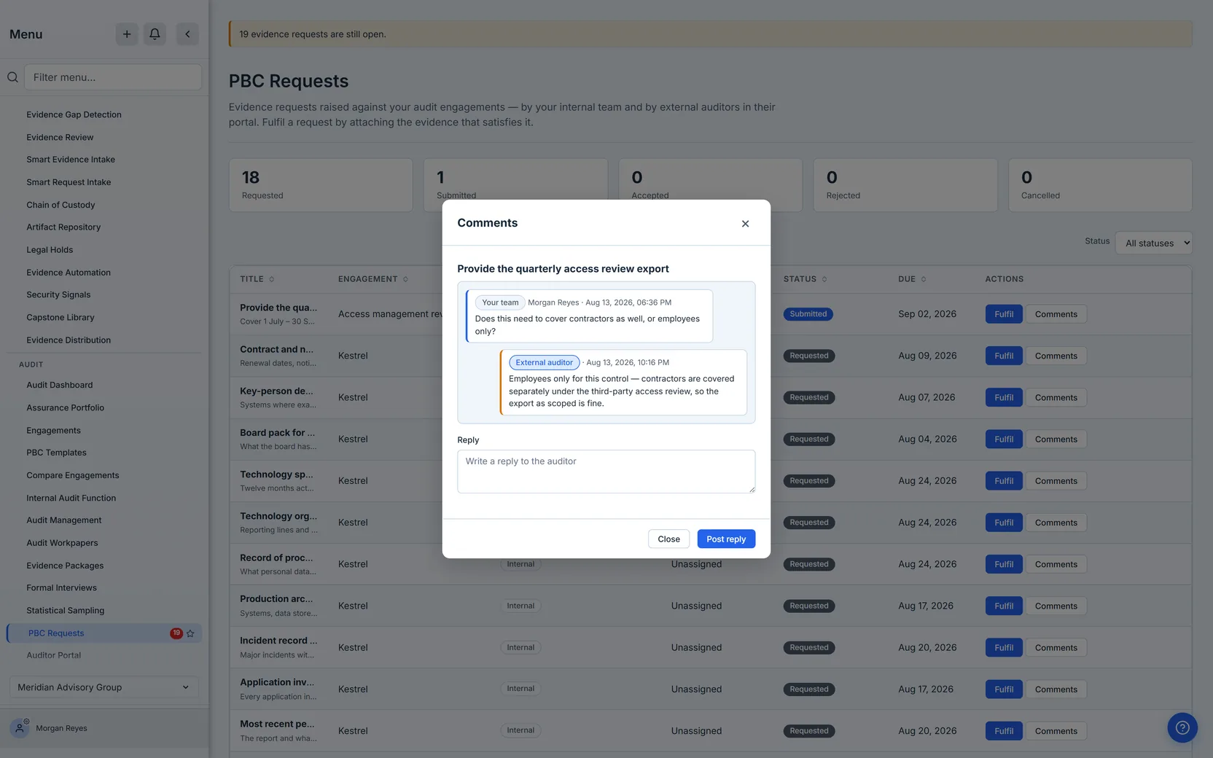Fulfil the Aug 07, 2026 request

coord(1004,397)
